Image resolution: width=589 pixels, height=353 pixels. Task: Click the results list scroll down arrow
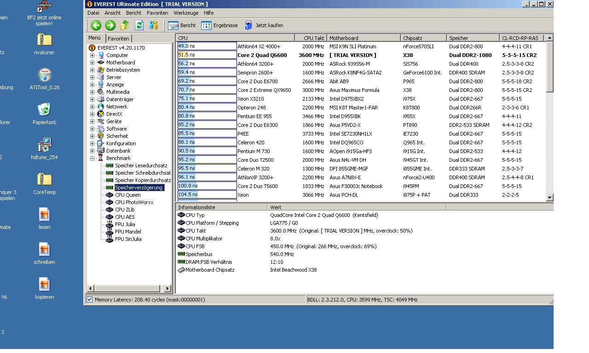coord(549,198)
